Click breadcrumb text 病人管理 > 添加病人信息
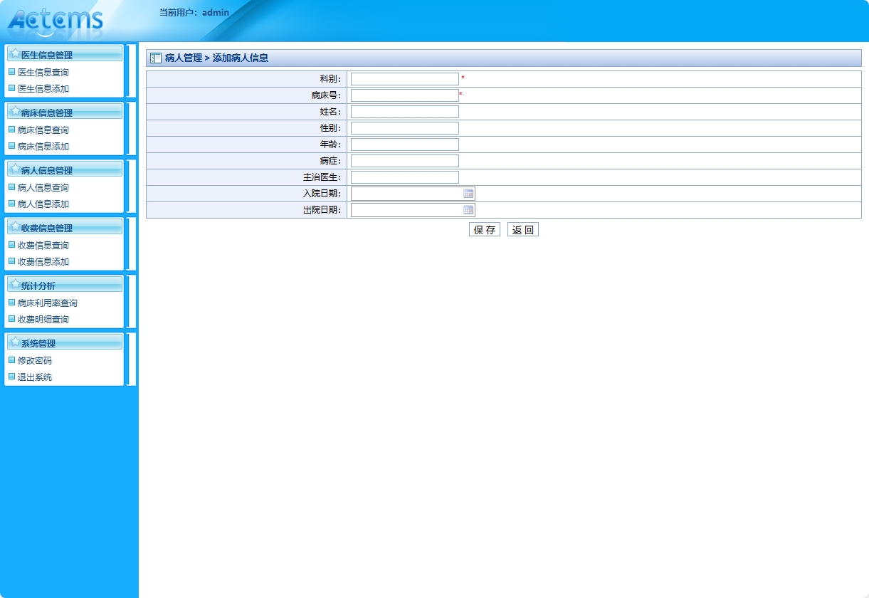 tap(216, 58)
